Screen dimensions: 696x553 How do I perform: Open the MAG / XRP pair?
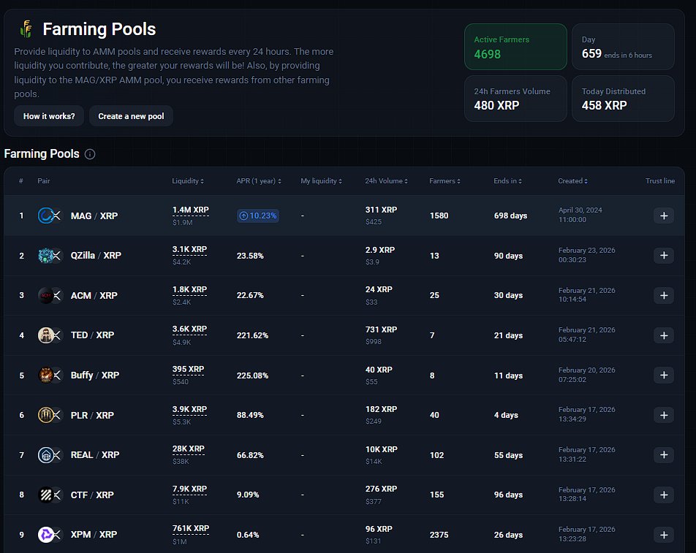94,216
